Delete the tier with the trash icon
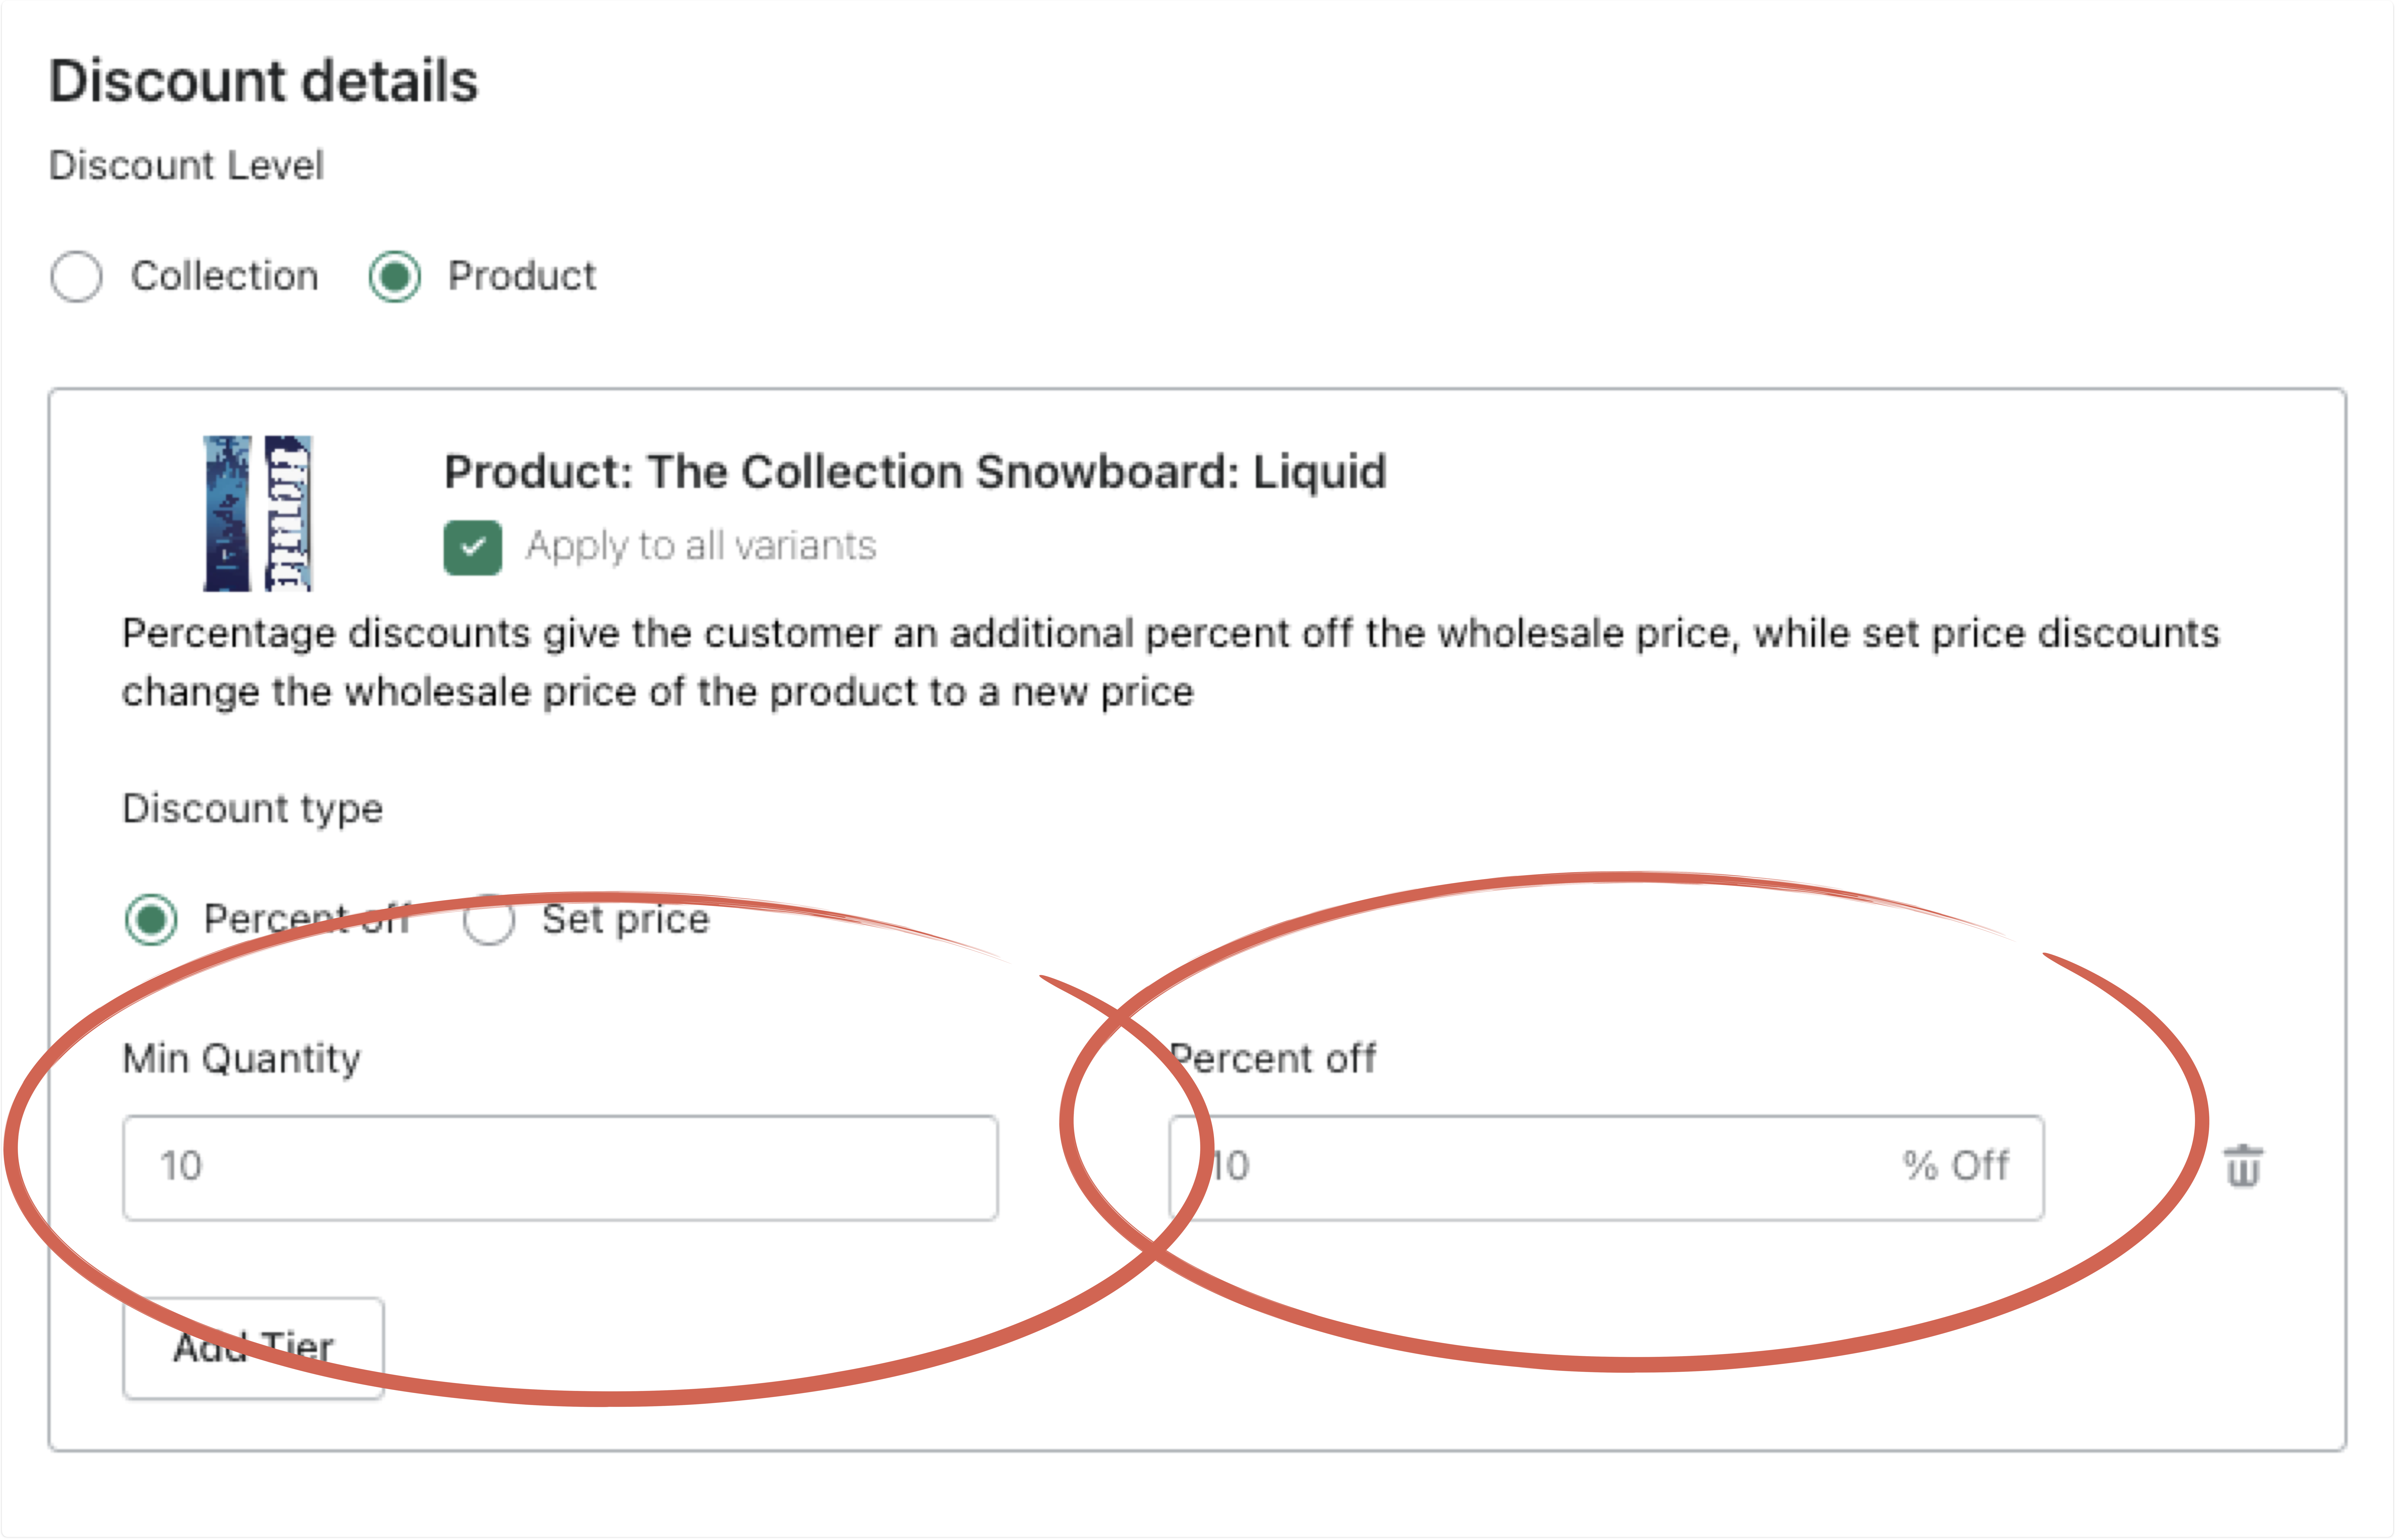The image size is (2395, 1540). point(2243,1166)
